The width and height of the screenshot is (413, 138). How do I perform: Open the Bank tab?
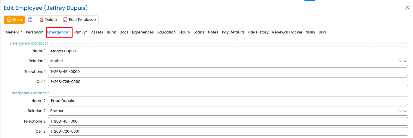pos(111,32)
